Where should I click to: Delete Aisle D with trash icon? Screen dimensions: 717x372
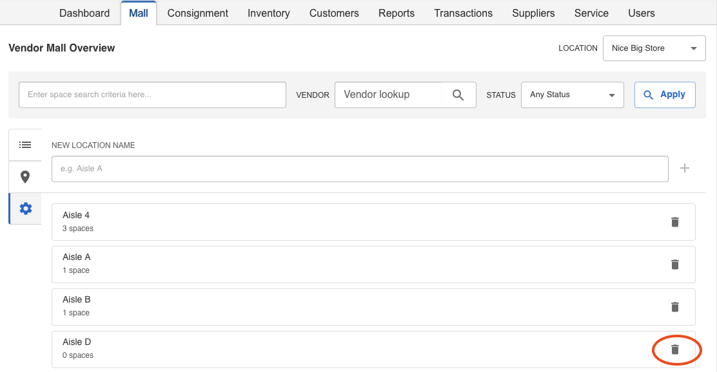[x=675, y=349]
